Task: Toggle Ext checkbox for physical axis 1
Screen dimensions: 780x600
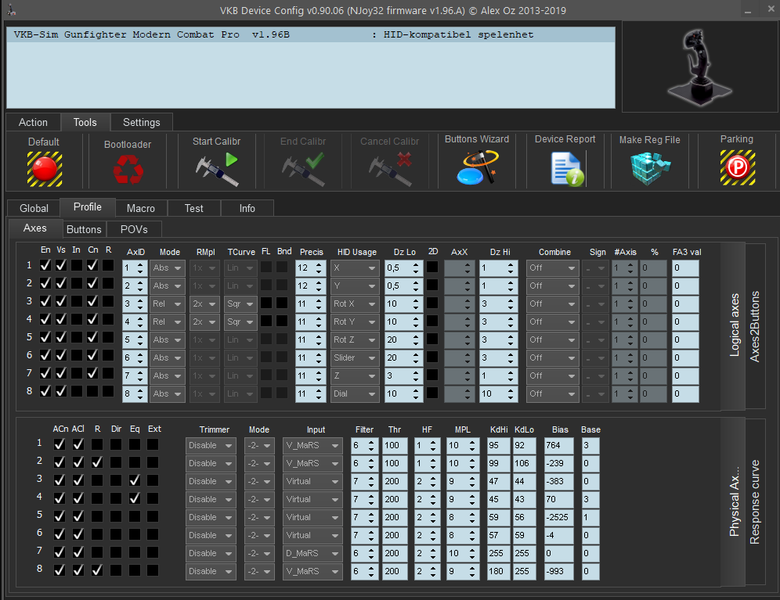Action: (x=153, y=444)
